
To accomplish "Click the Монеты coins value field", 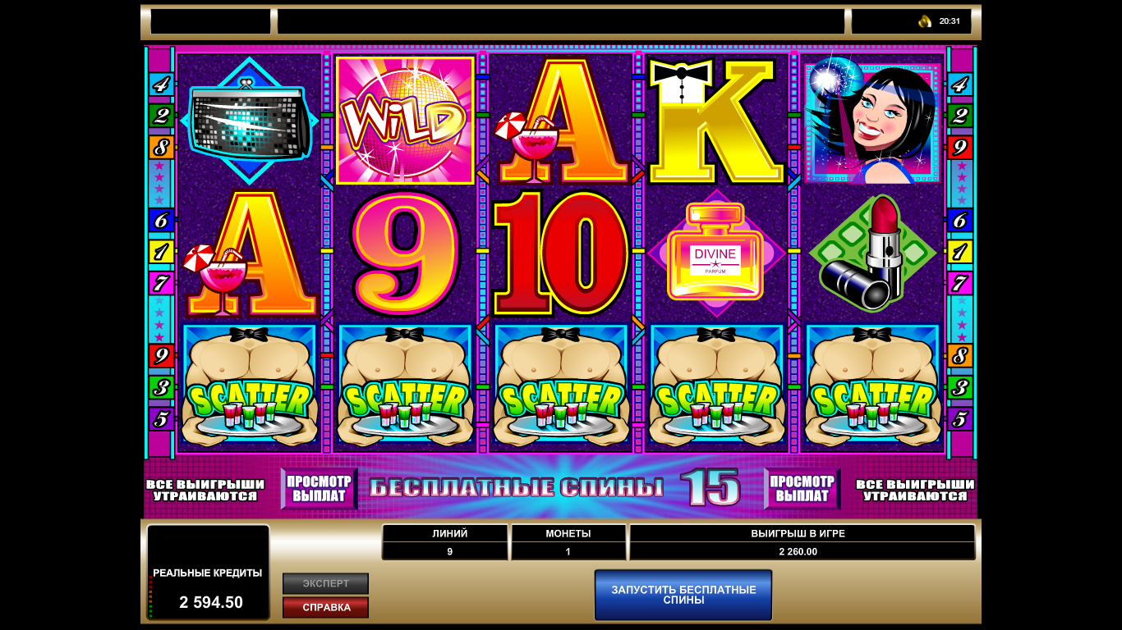I will coord(568,542).
